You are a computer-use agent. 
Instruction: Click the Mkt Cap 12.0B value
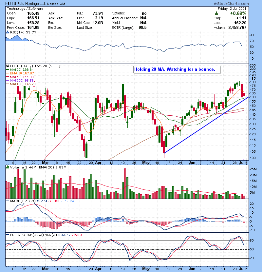pyautogui.click(x=98, y=23)
